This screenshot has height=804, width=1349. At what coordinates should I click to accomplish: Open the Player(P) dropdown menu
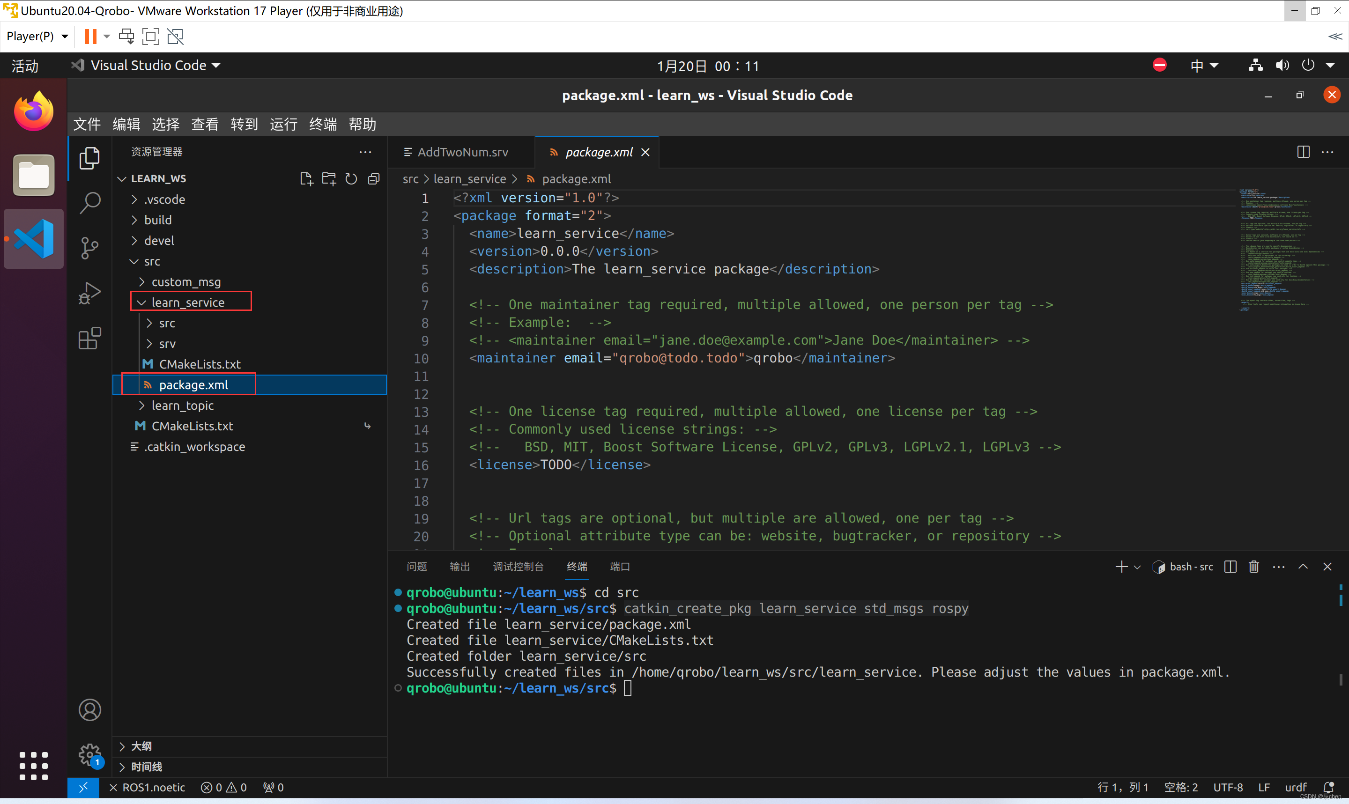tap(37, 37)
